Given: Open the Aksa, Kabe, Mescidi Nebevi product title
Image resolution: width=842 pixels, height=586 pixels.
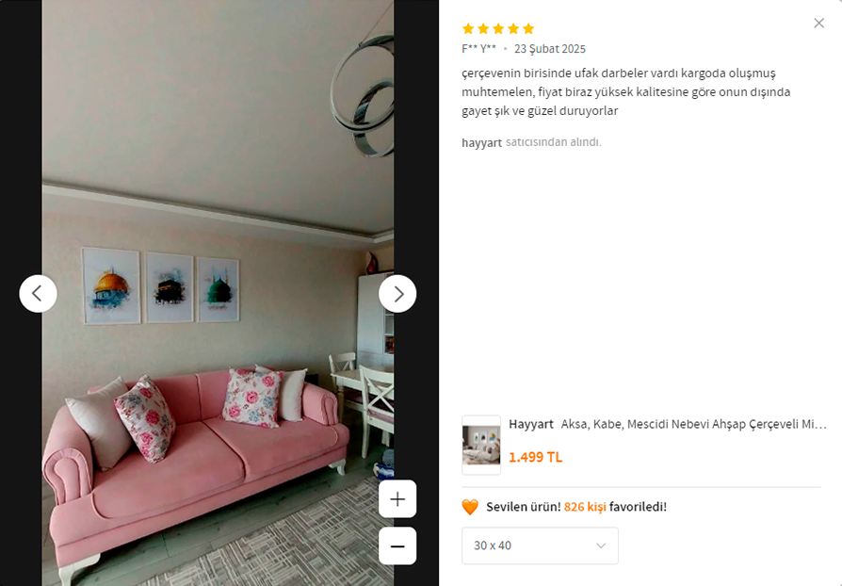Looking at the screenshot, I should [694, 424].
